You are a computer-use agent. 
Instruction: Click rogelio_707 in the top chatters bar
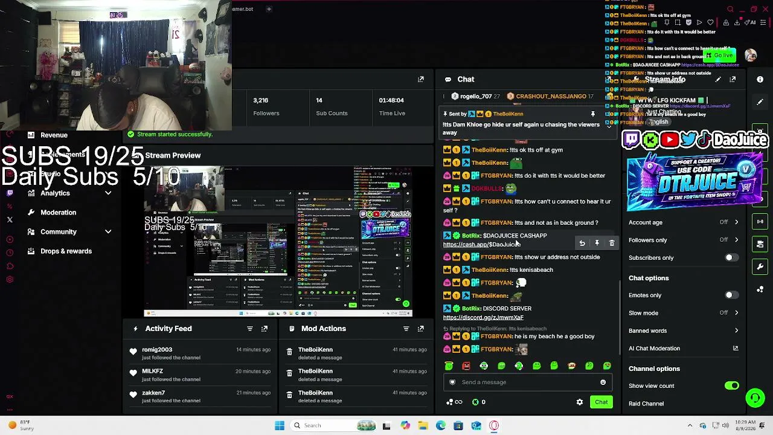point(476,97)
